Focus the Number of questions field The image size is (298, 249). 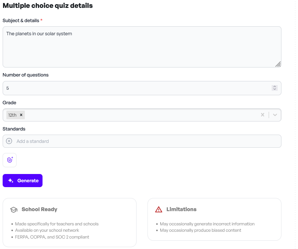[135, 88]
